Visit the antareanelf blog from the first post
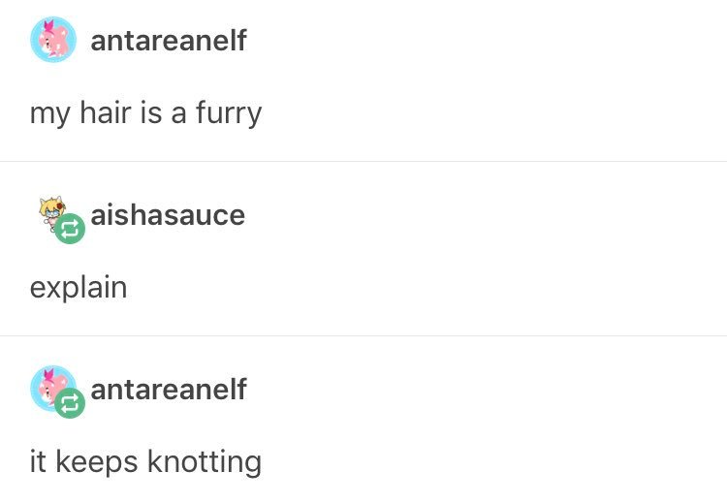 pos(169,41)
